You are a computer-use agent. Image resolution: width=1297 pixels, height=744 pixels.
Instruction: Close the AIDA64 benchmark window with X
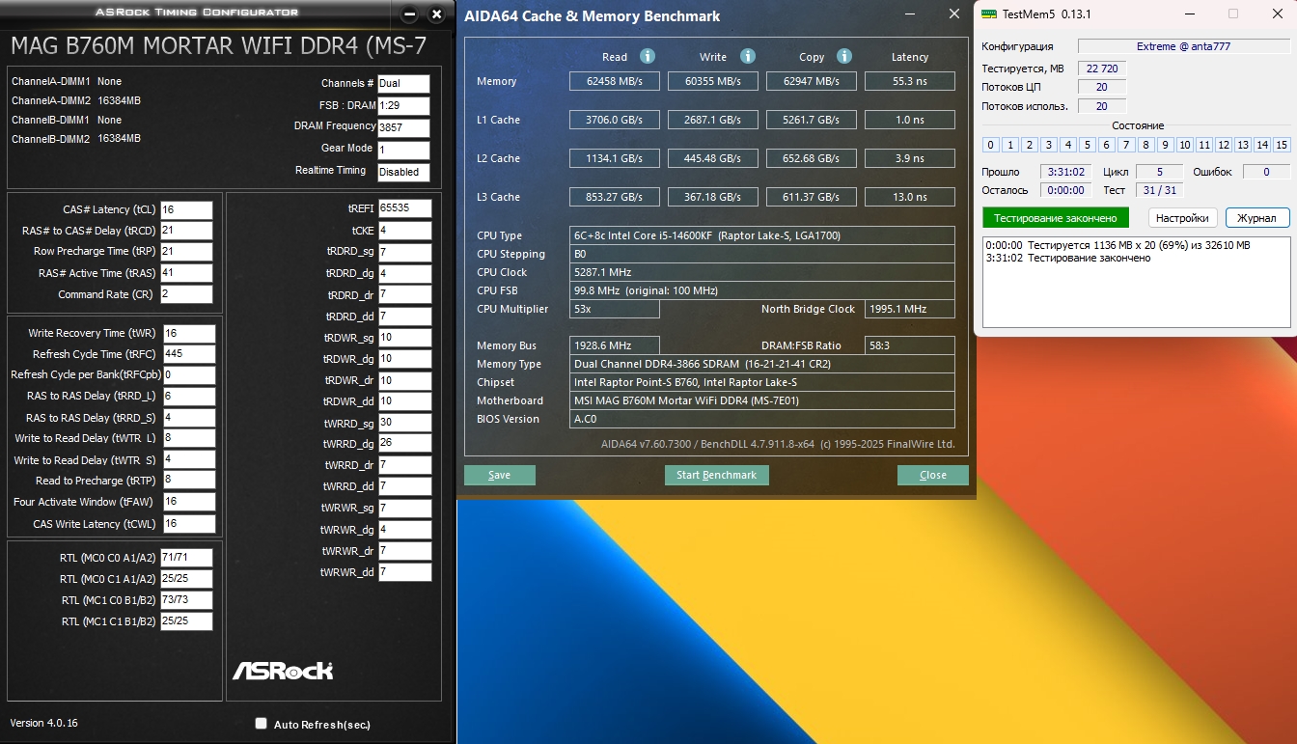point(954,14)
